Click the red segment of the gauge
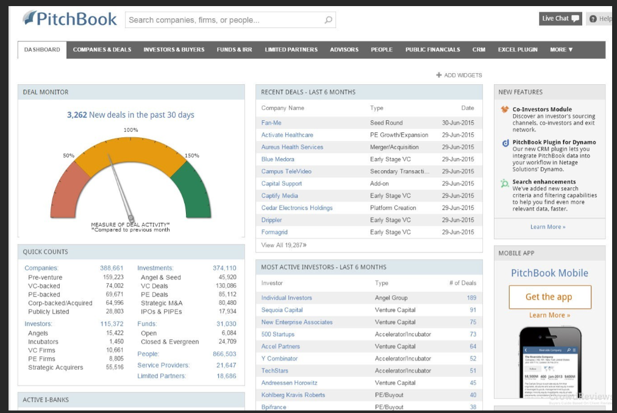 pyautogui.click(x=69, y=190)
